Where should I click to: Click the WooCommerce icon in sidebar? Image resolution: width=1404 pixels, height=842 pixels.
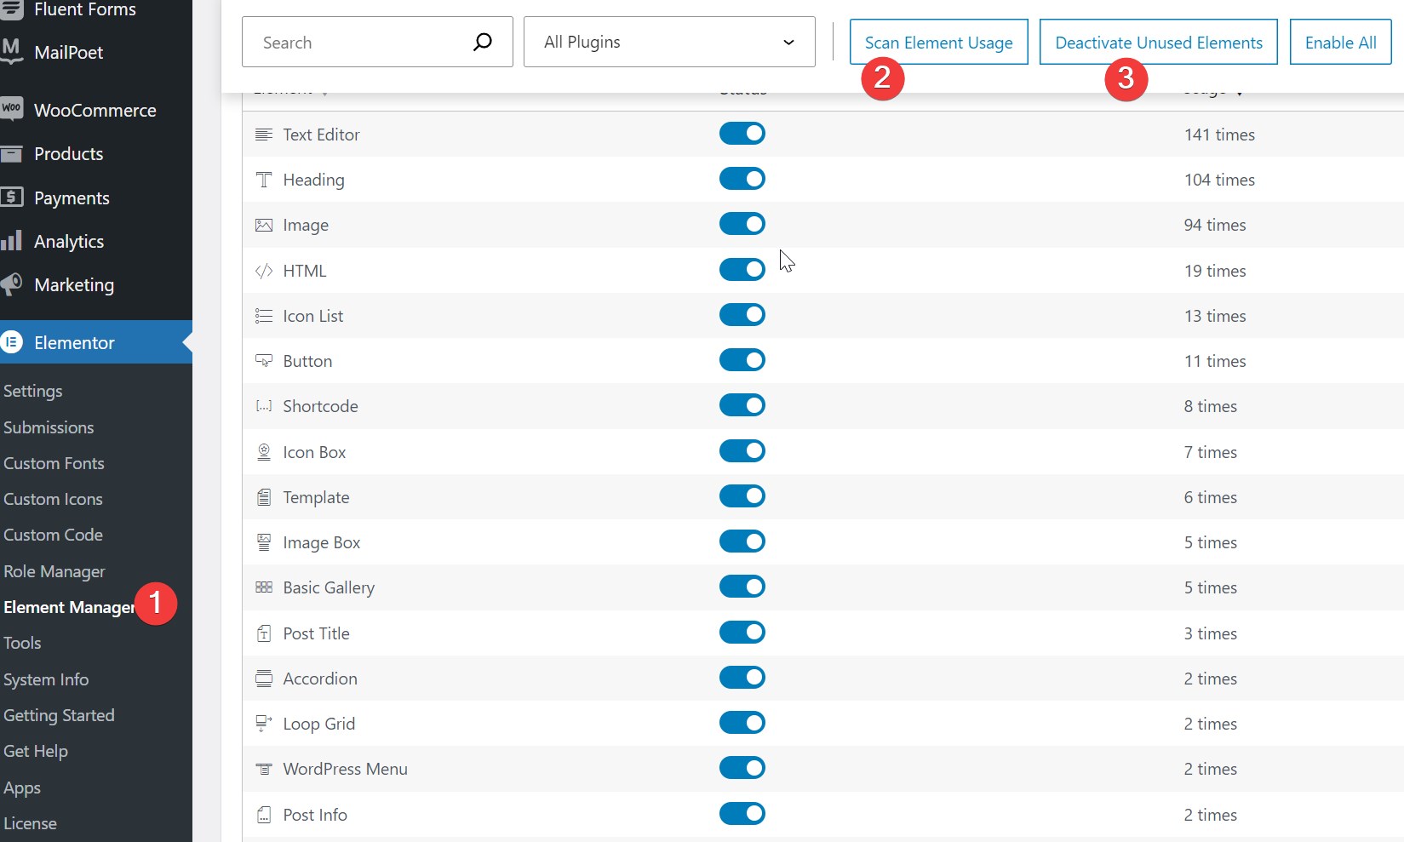12,110
